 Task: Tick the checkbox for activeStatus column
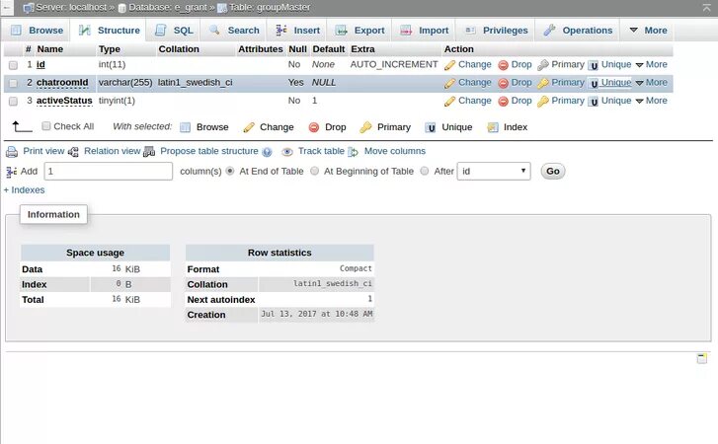point(13,101)
